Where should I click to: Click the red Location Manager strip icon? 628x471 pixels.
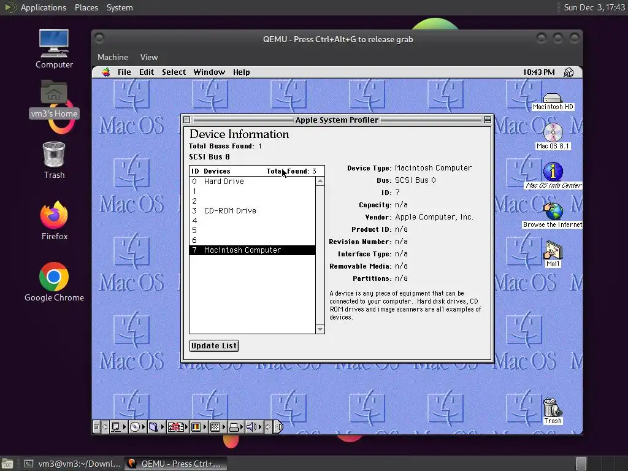[175, 427]
